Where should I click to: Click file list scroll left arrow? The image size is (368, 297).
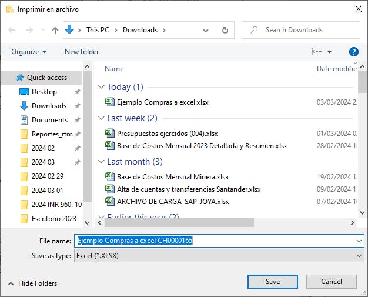[x=100, y=222]
